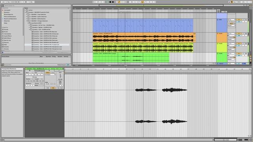Collapse the Loop Stems & MIDI folder

tap(28, 23)
